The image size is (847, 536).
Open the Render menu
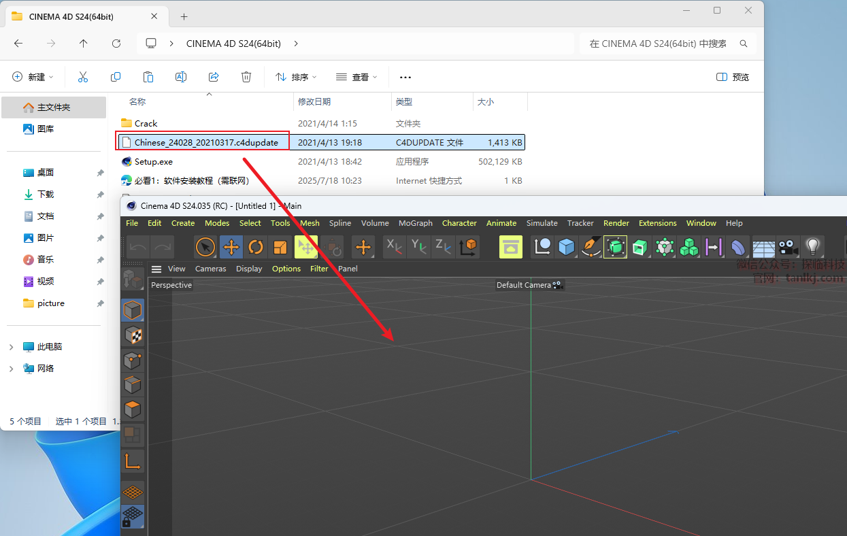616,223
